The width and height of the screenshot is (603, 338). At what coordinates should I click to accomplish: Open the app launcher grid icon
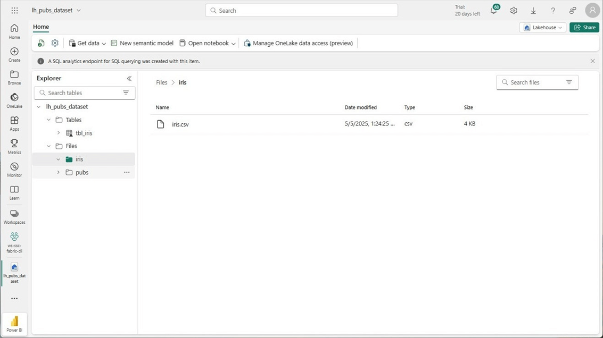coord(14,11)
